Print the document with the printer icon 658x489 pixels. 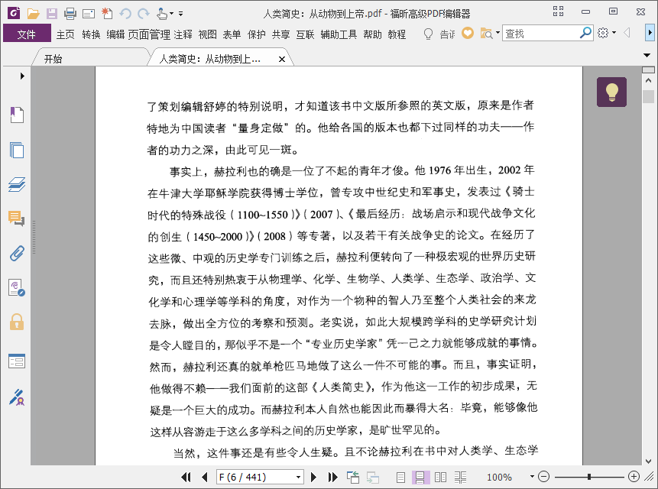(70, 14)
